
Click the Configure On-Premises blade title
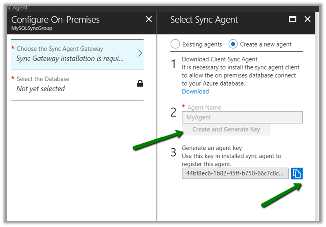(x=55, y=20)
